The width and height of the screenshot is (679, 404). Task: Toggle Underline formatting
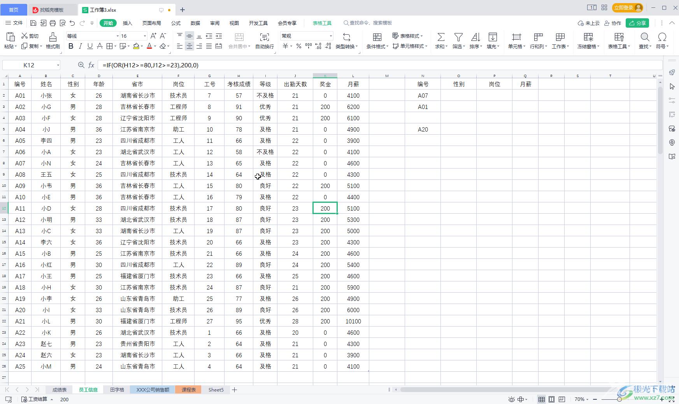coord(90,46)
